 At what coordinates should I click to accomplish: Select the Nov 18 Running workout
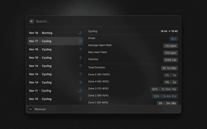(52, 33)
